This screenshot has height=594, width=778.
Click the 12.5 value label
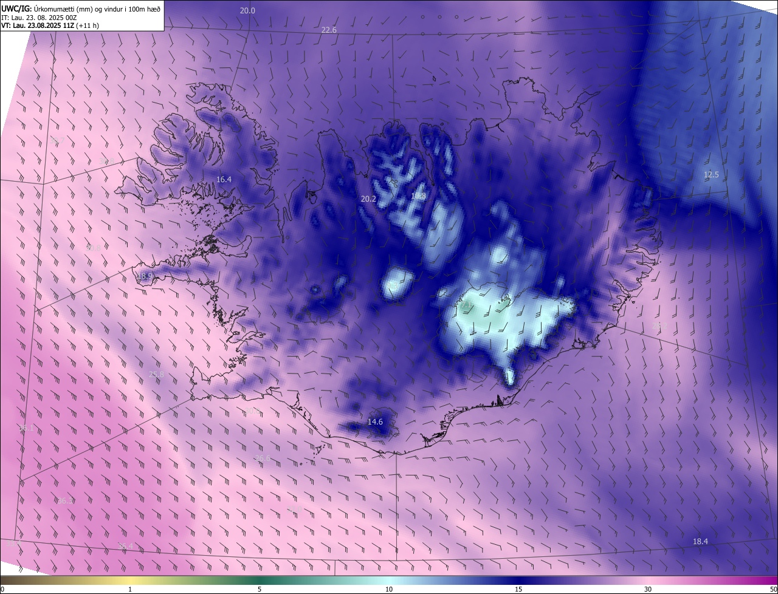coord(711,174)
